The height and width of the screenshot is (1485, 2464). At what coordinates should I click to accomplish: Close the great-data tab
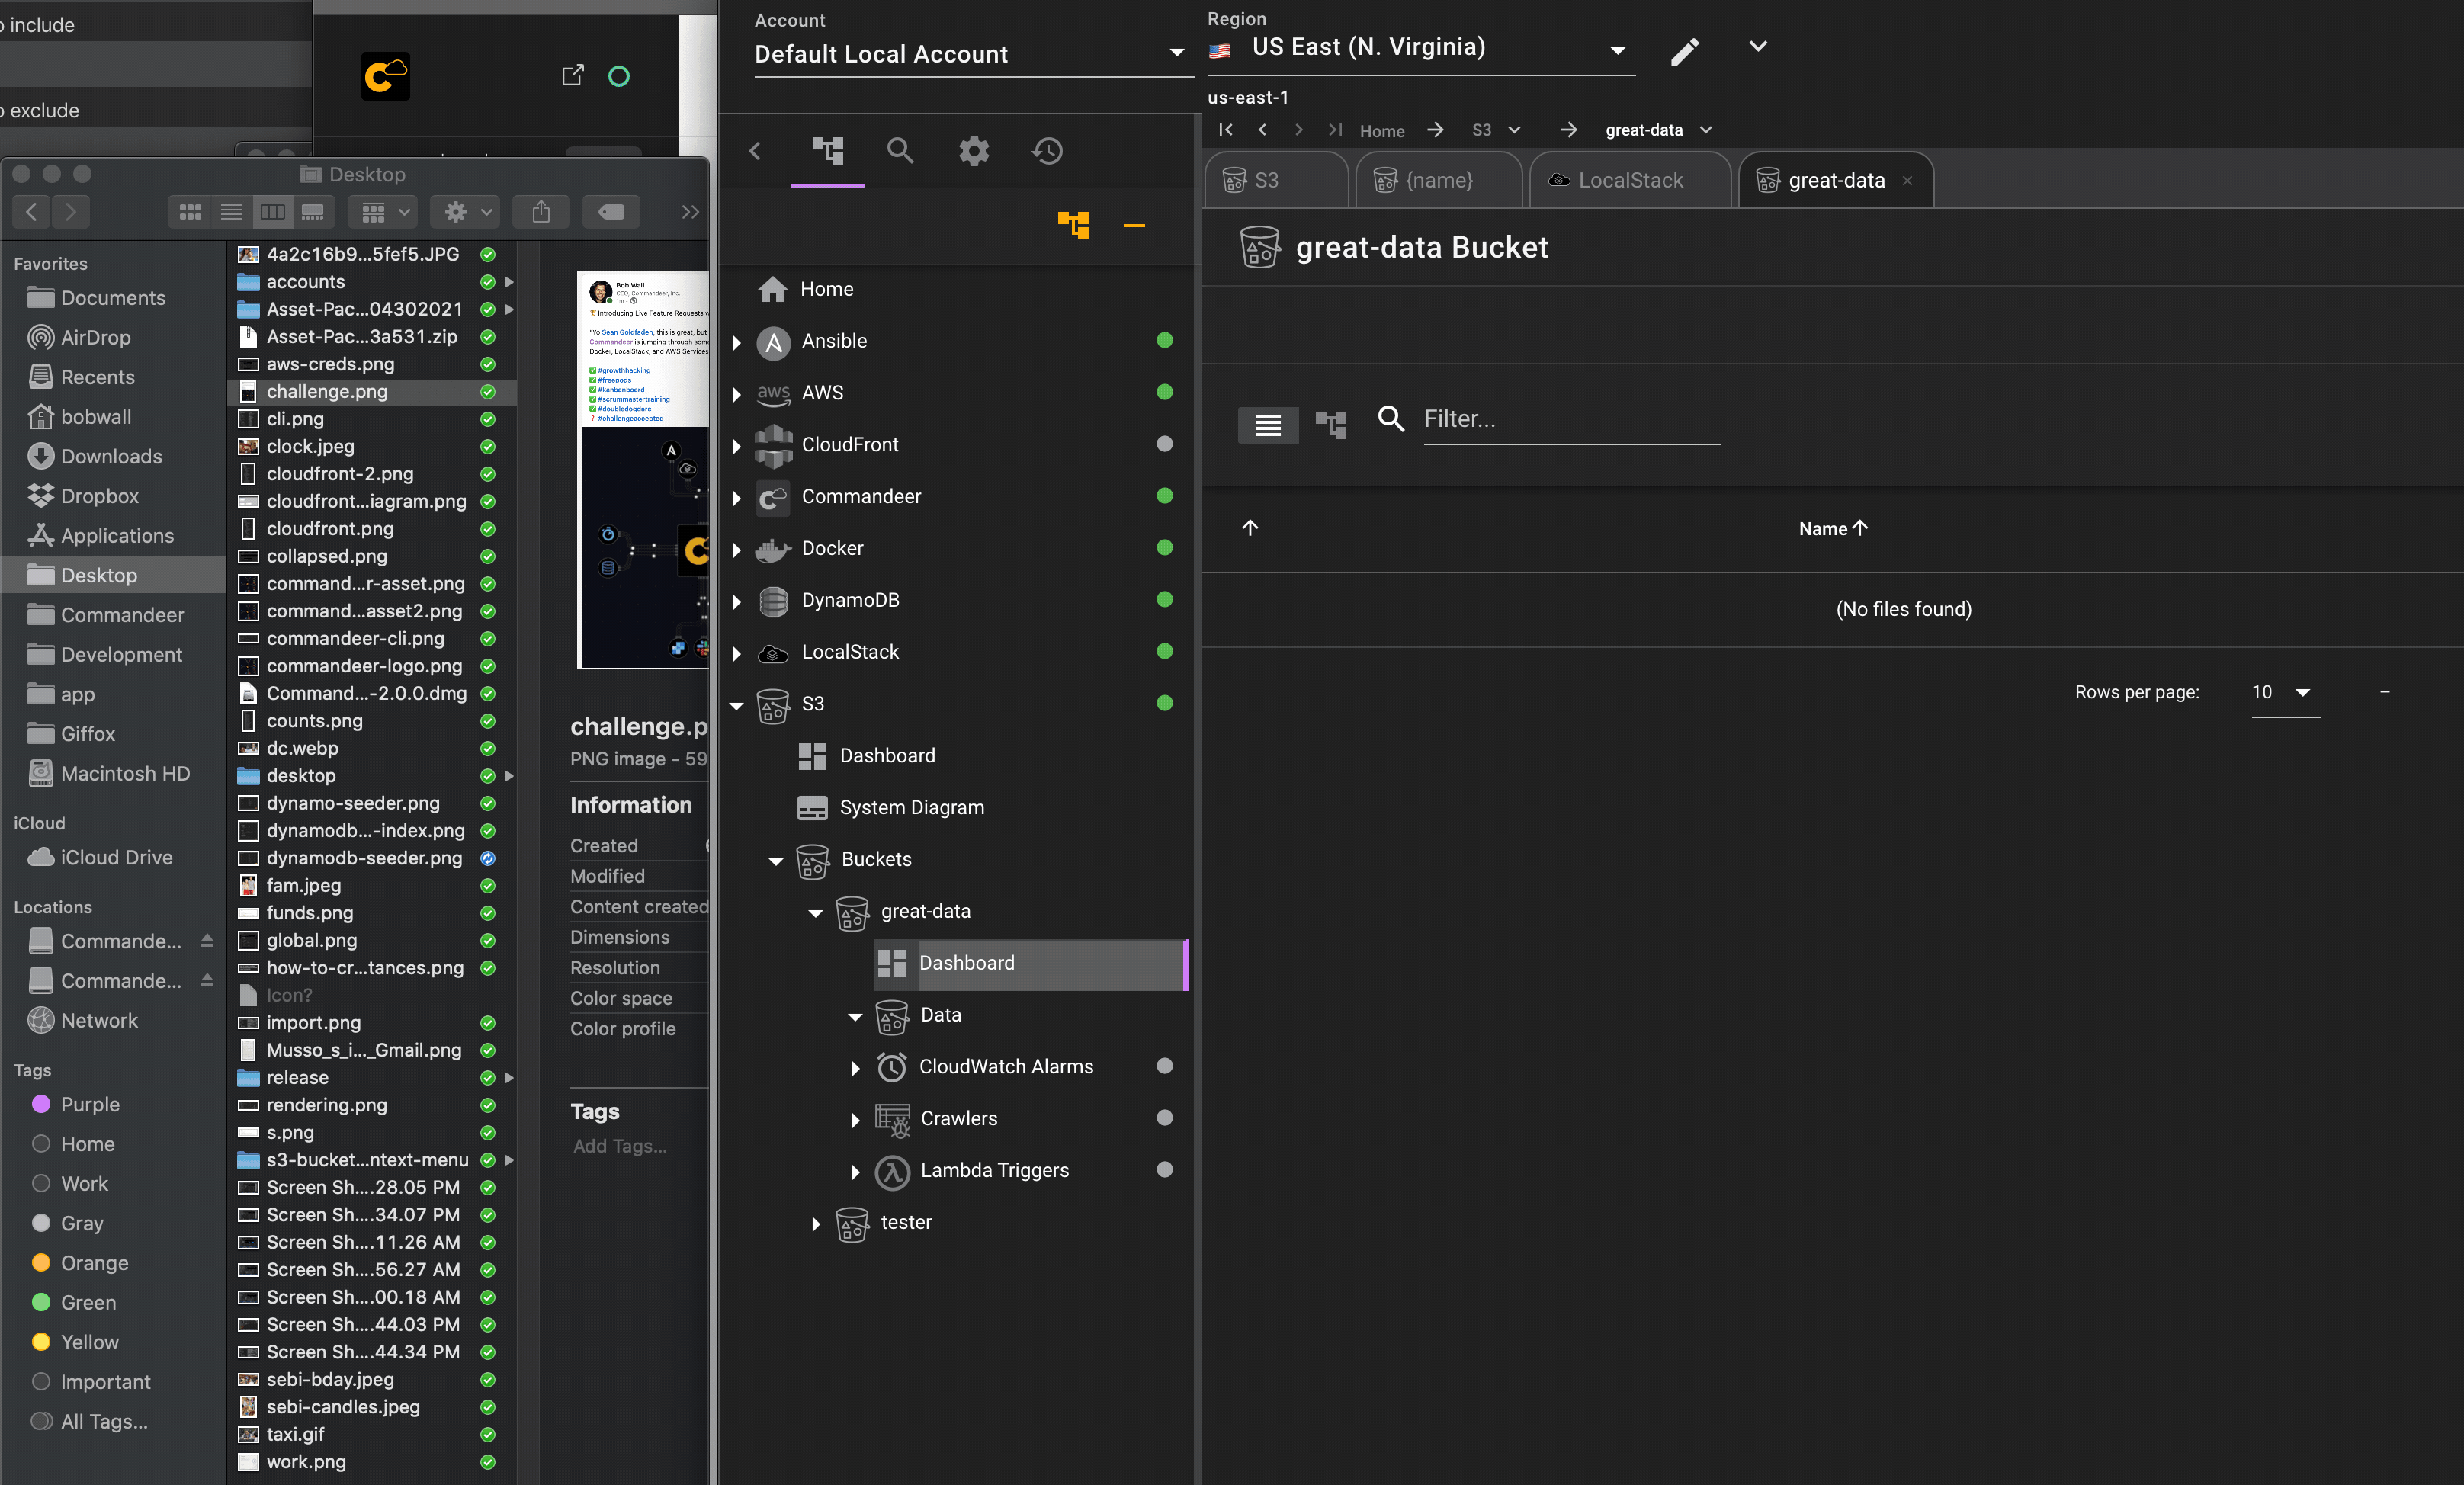tap(1907, 181)
